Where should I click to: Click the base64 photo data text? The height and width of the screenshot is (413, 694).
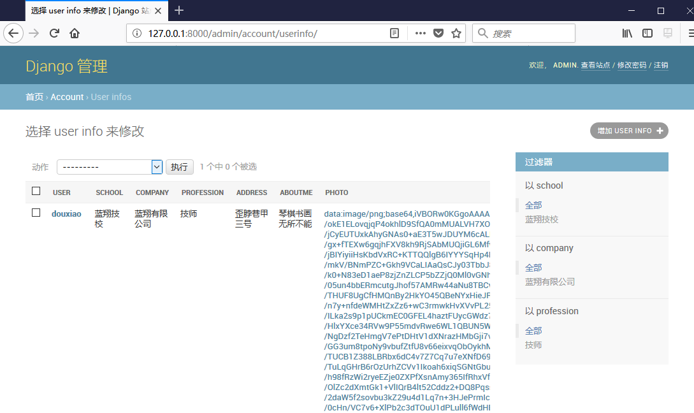point(407,312)
